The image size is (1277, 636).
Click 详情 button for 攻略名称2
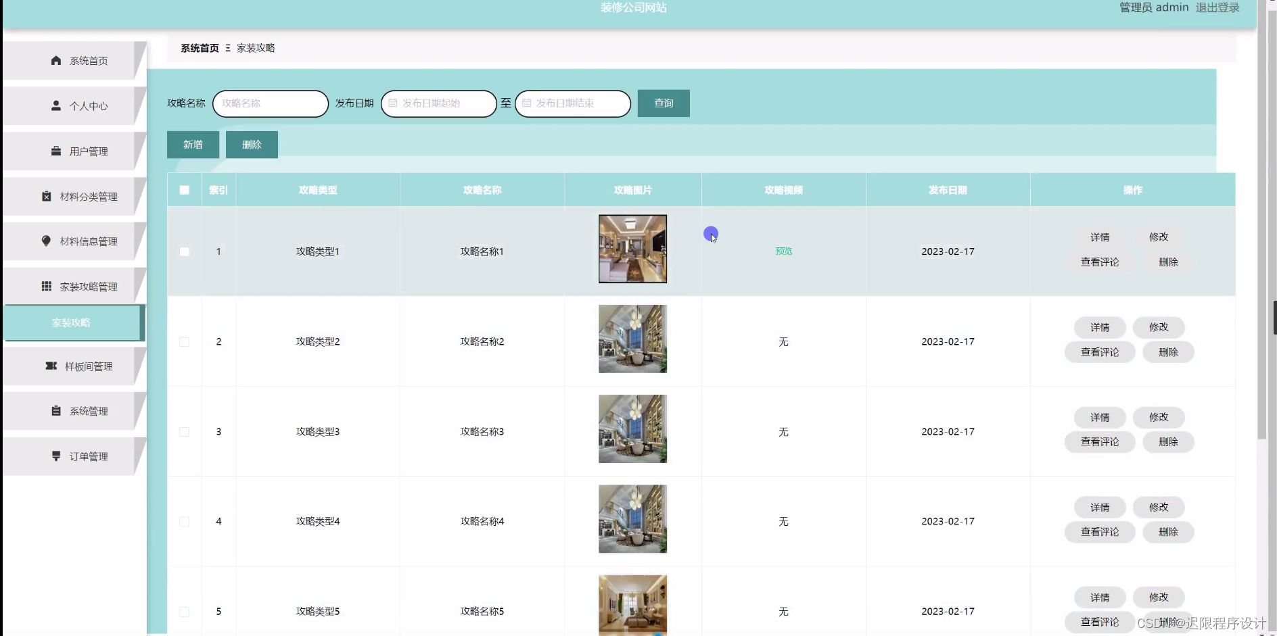click(1100, 327)
